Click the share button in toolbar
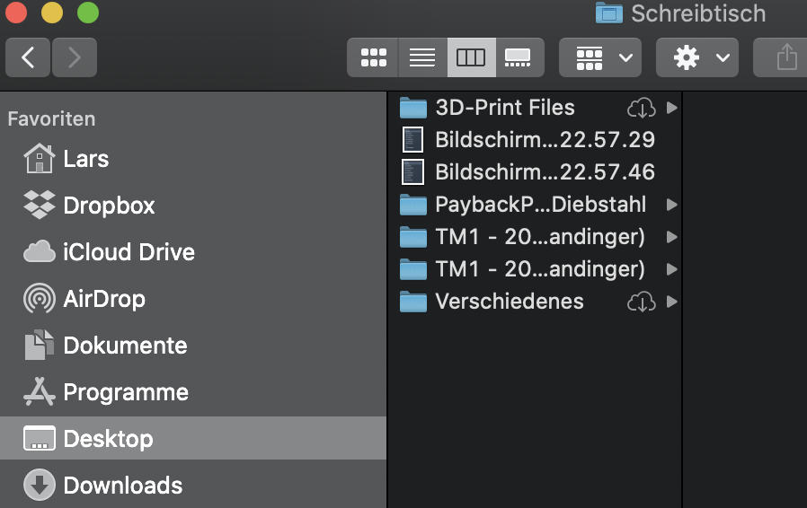 [786, 58]
